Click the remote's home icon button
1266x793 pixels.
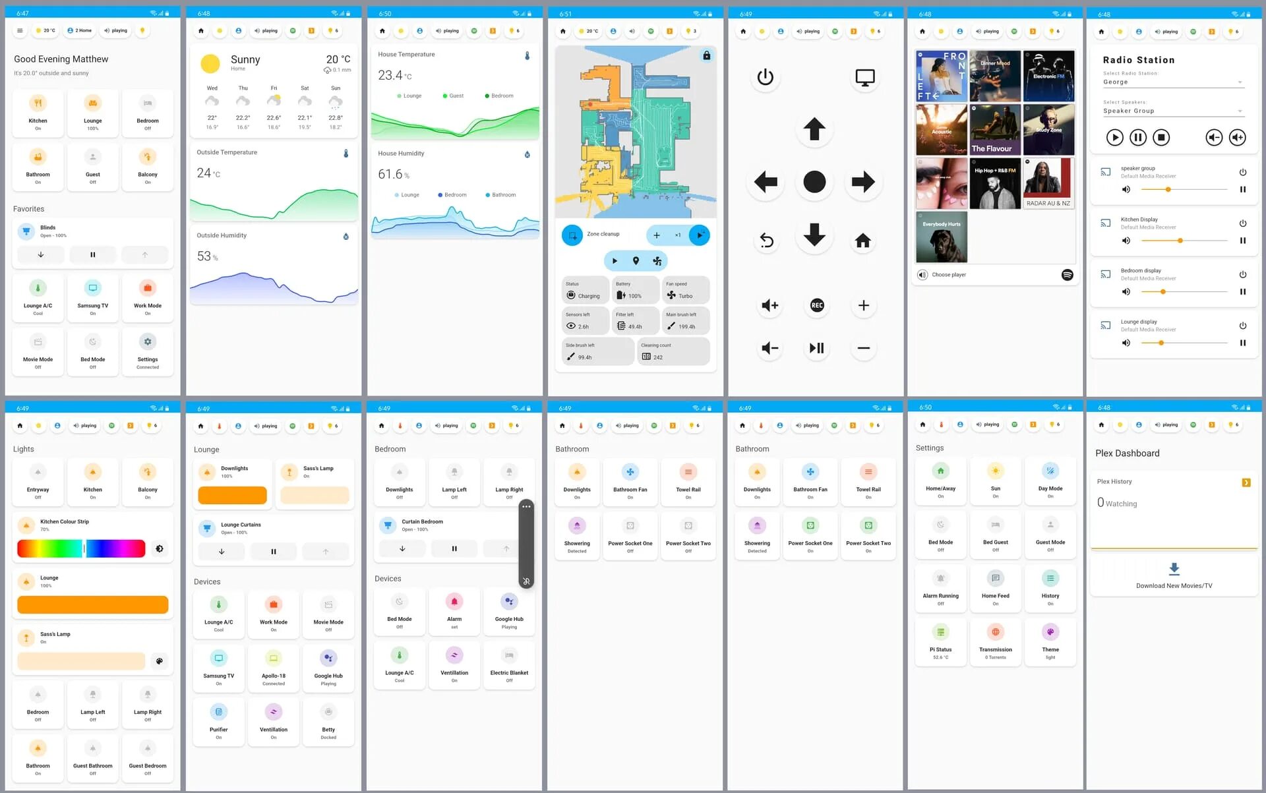coord(862,241)
